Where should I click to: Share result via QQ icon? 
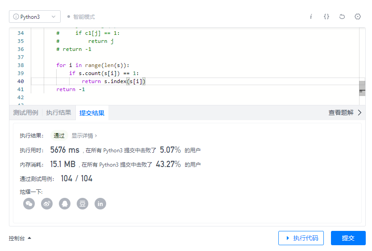pos(65,204)
